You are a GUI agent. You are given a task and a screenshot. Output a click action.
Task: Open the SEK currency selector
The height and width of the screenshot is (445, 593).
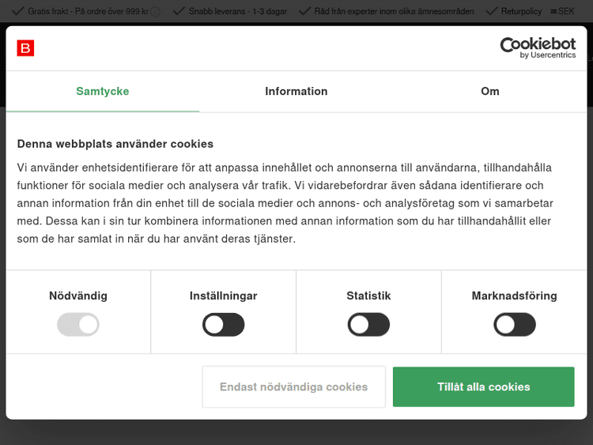566,12
